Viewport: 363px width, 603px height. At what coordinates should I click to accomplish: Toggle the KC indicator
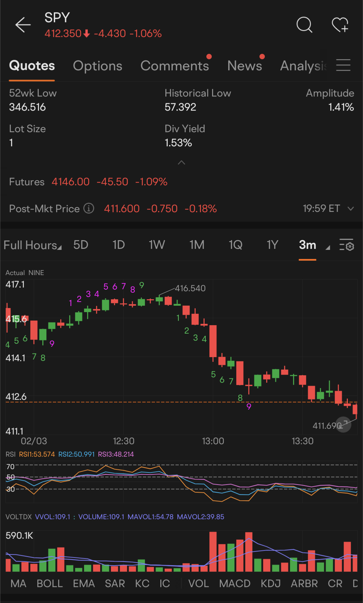[x=142, y=583]
